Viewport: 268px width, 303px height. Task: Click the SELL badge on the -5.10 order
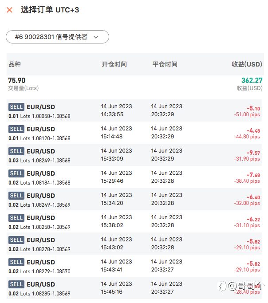16,106
